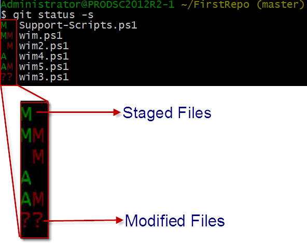The image size is (307, 243).
Task: Click green M beside Support-Scripts.ps1
Action: tap(4, 25)
